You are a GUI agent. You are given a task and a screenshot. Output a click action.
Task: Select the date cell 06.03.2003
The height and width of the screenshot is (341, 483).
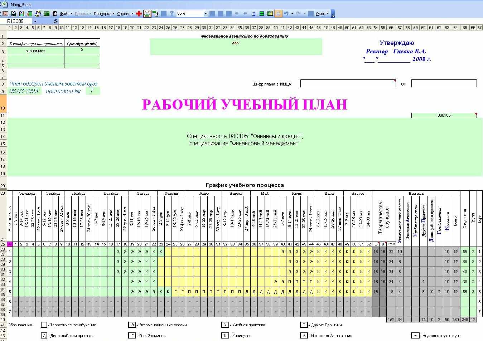[24, 91]
